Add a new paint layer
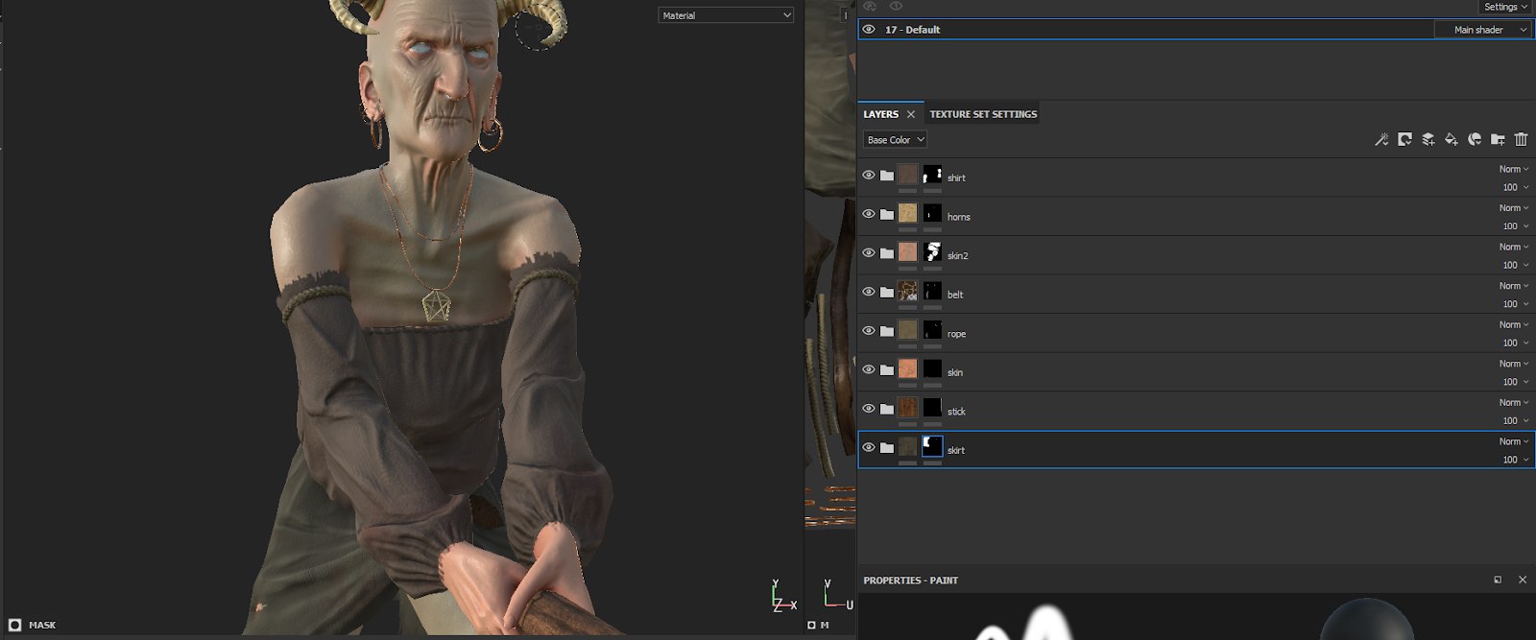The width and height of the screenshot is (1536, 640). 1428,140
